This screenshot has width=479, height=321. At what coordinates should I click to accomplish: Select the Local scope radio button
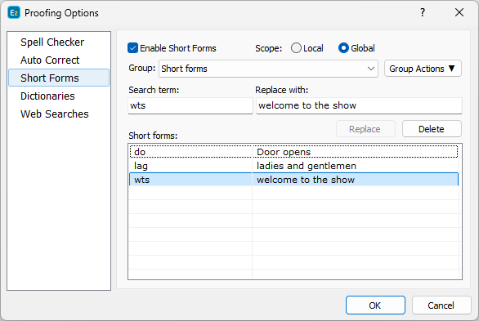pyautogui.click(x=296, y=48)
